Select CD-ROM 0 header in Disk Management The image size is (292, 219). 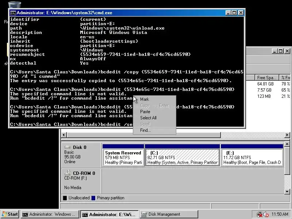point(81,181)
